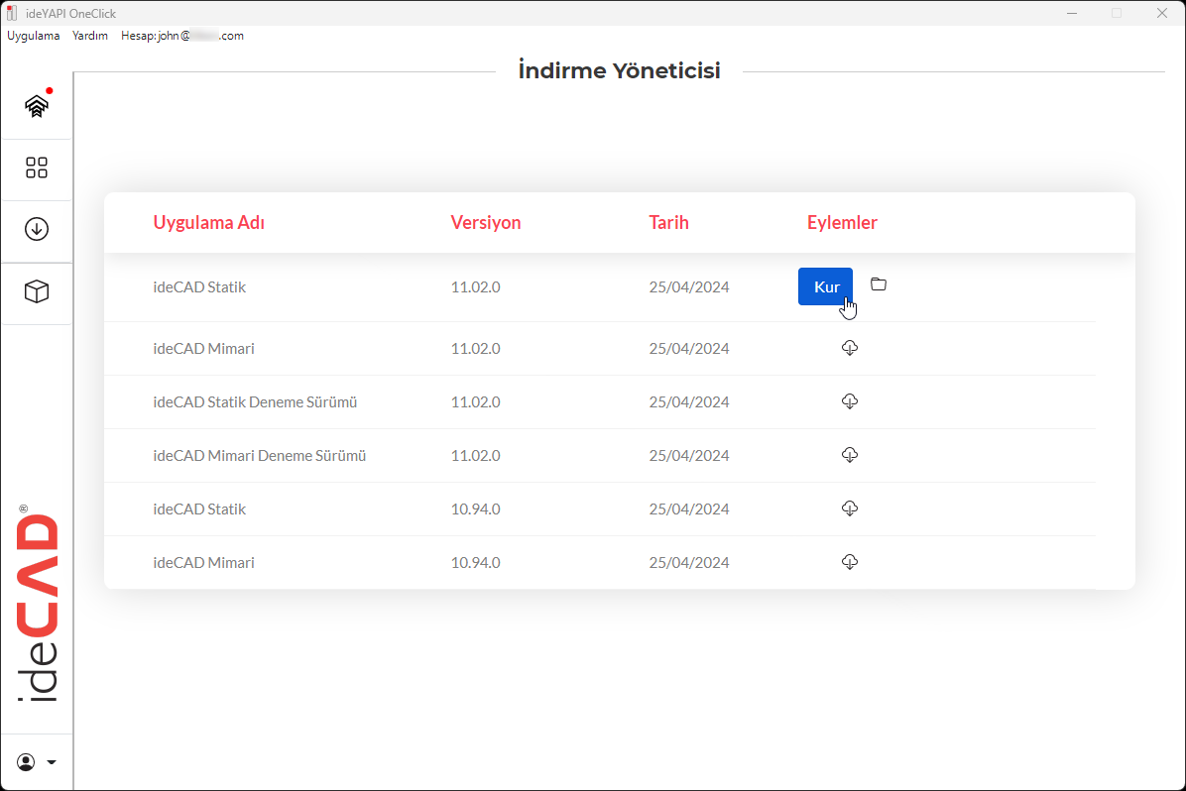
Task: Click the Uygulama Adı column header
Action: (x=208, y=223)
